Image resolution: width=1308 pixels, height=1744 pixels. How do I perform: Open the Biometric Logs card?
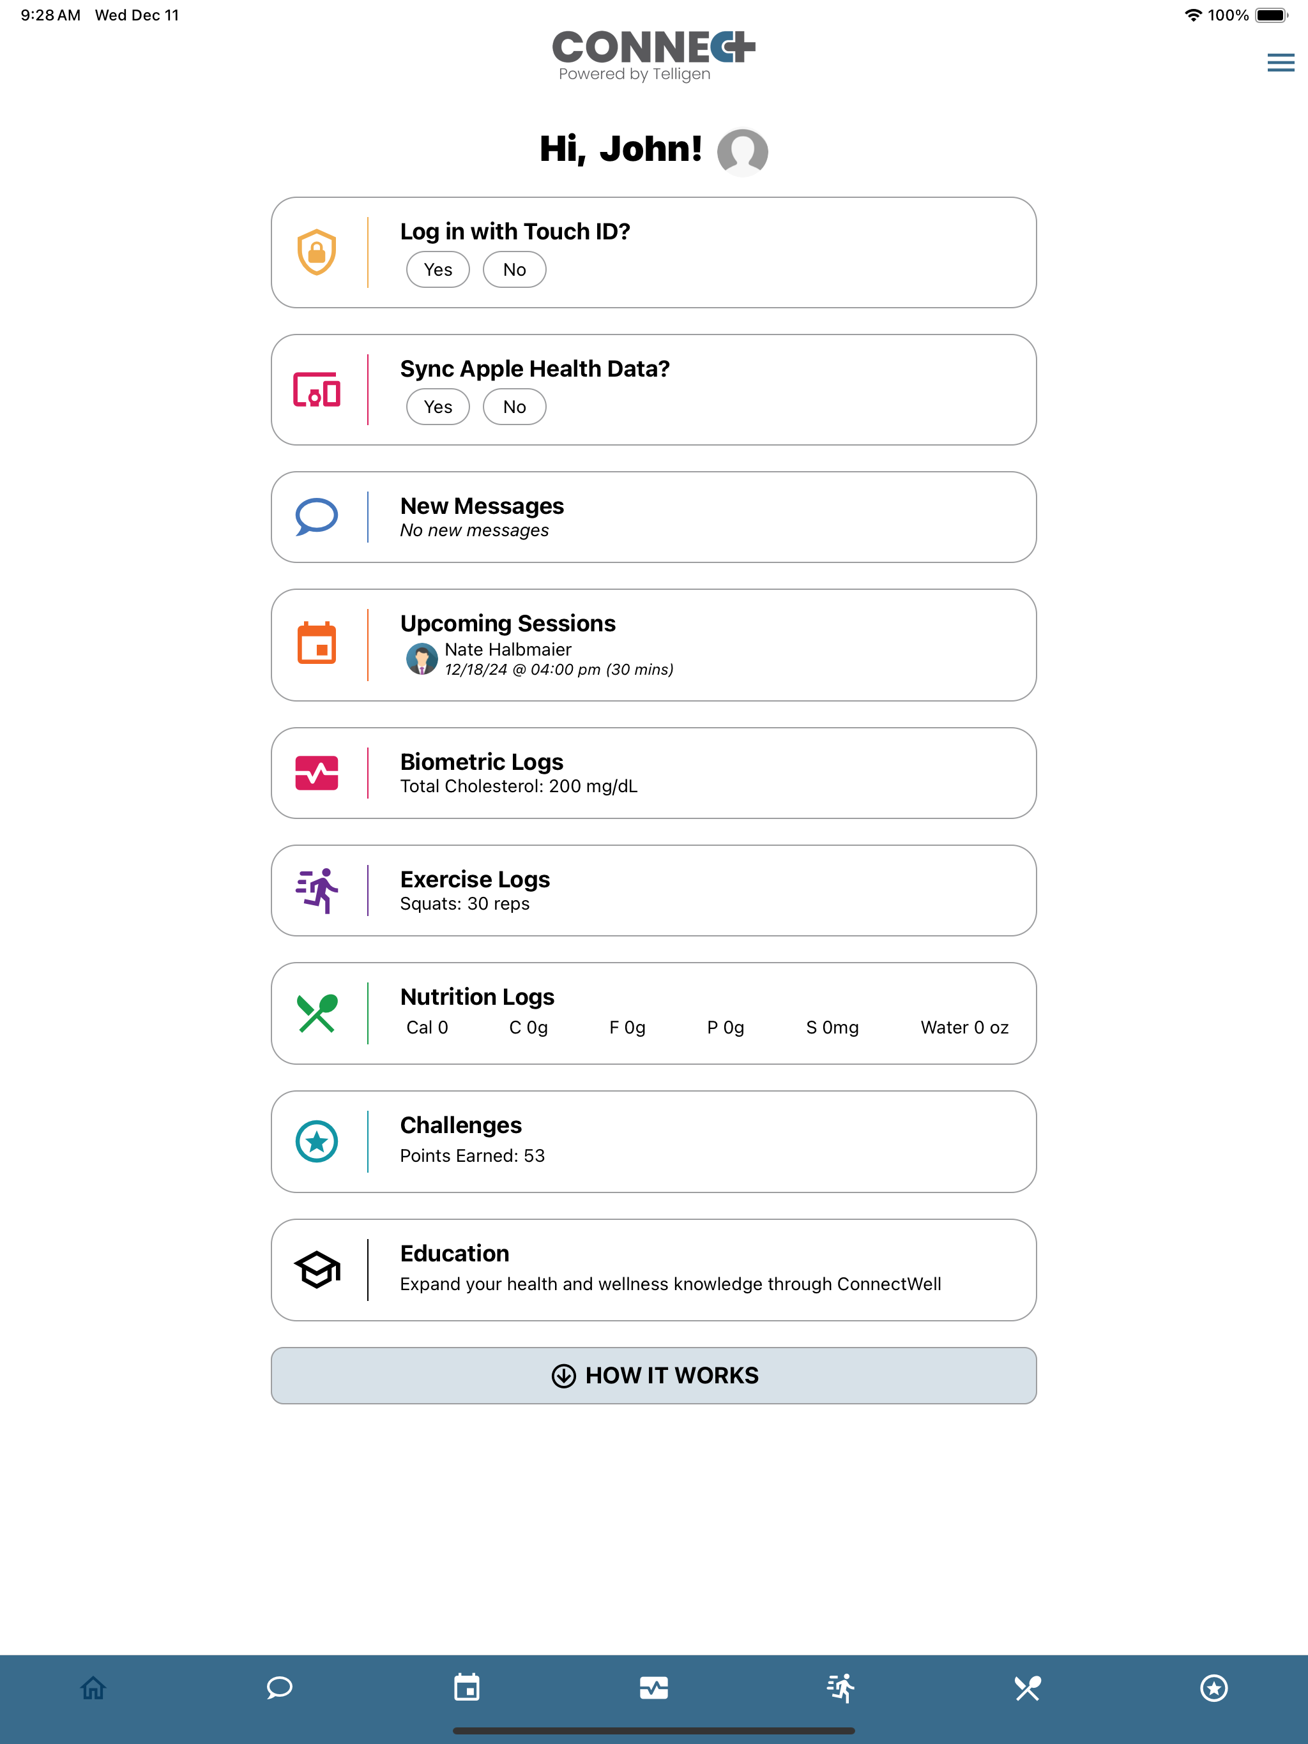[654, 772]
